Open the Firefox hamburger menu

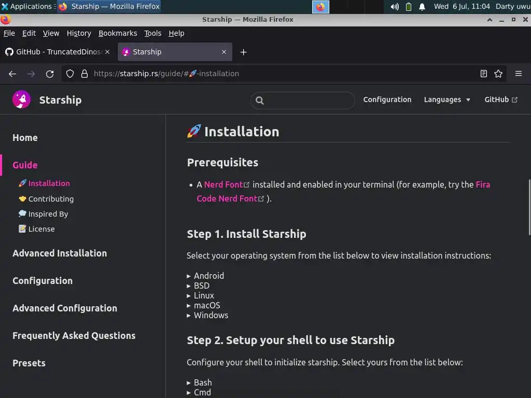[x=519, y=74]
